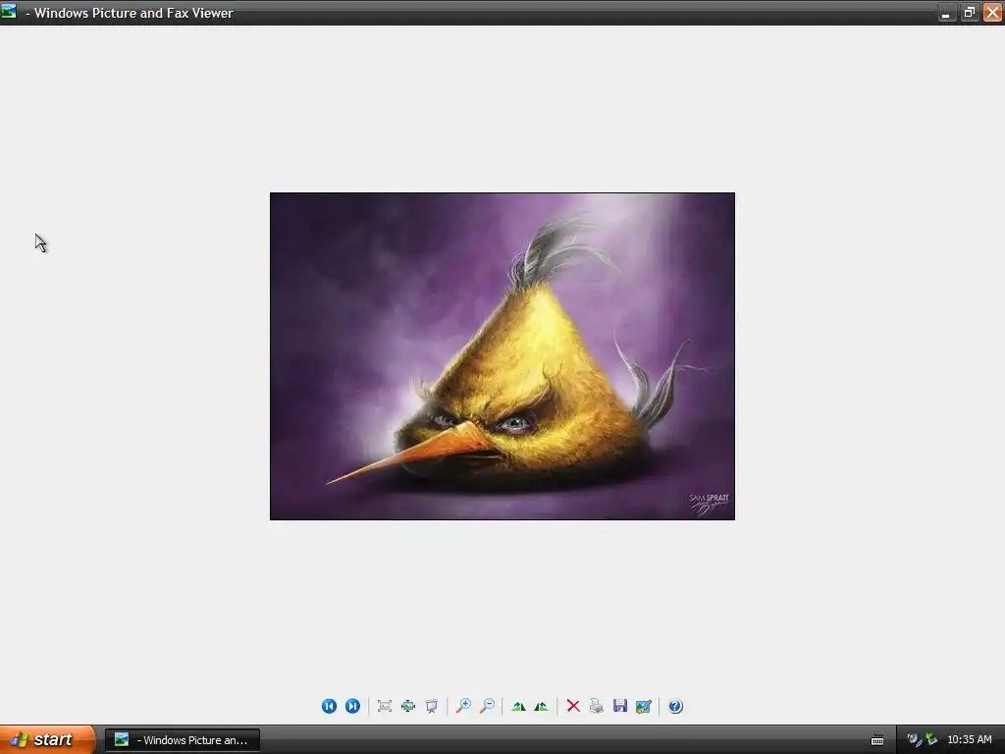Click the viewer title bar app icon
Viewport: 1005px width, 754px height.
(x=8, y=12)
